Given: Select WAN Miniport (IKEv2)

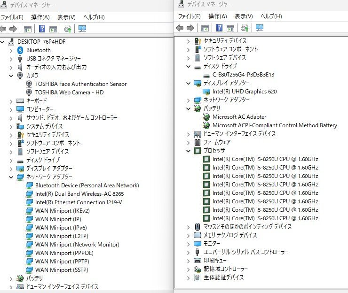Looking at the screenshot, I should pyautogui.click(x=63, y=211).
